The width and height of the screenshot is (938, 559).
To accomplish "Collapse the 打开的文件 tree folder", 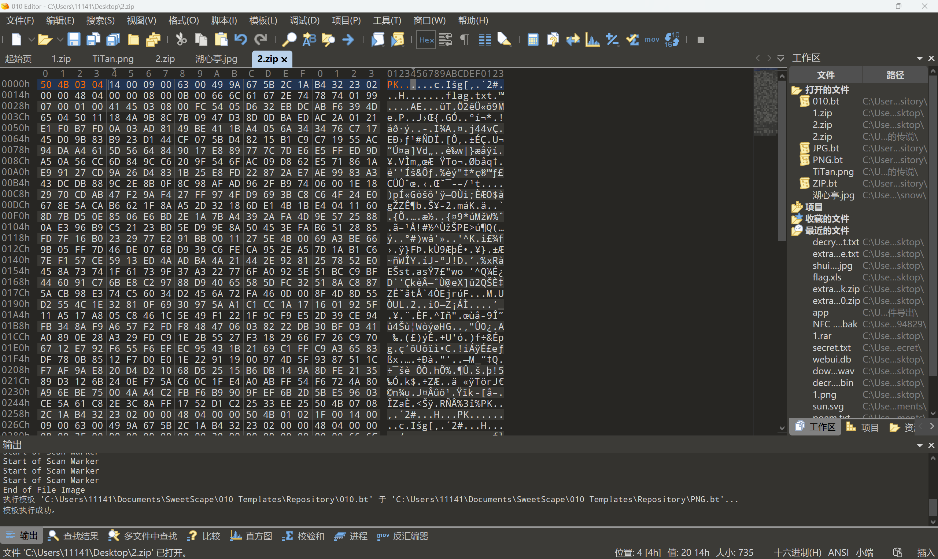I will coord(796,90).
